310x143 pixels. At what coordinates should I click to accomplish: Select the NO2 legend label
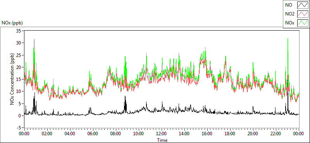tap(290, 14)
